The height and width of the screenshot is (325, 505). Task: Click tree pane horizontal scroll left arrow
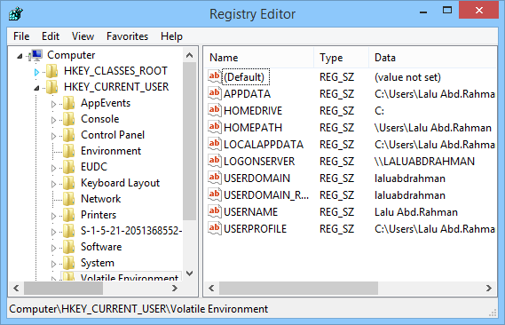click(x=16, y=288)
